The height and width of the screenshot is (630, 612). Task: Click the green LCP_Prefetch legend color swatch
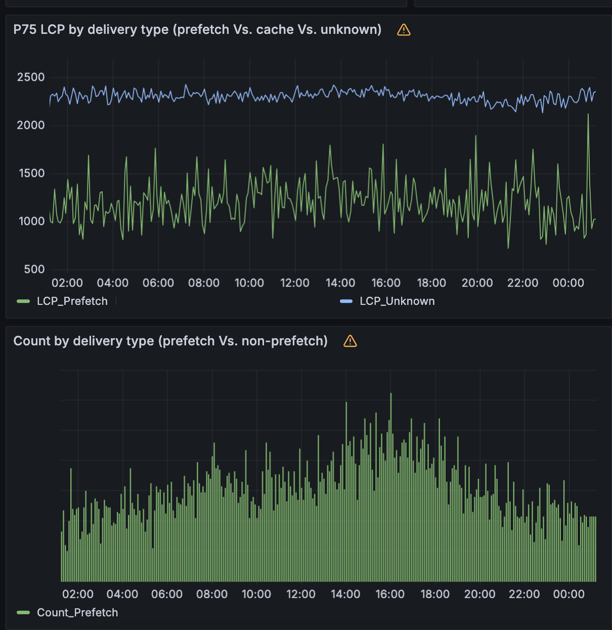click(x=24, y=301)
